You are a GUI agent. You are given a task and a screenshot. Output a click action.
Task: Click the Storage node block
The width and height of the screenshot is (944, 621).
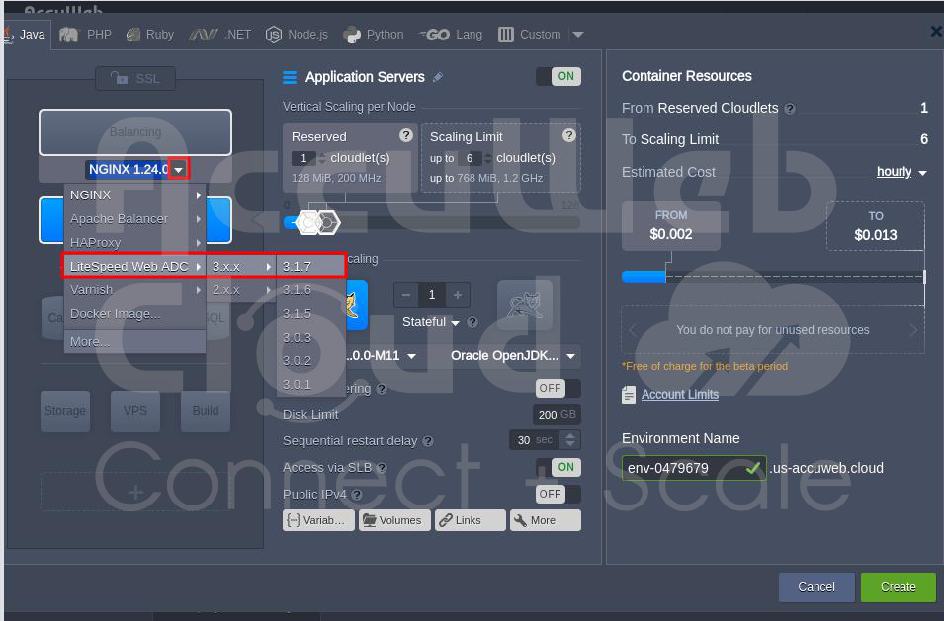coord(65,411)
